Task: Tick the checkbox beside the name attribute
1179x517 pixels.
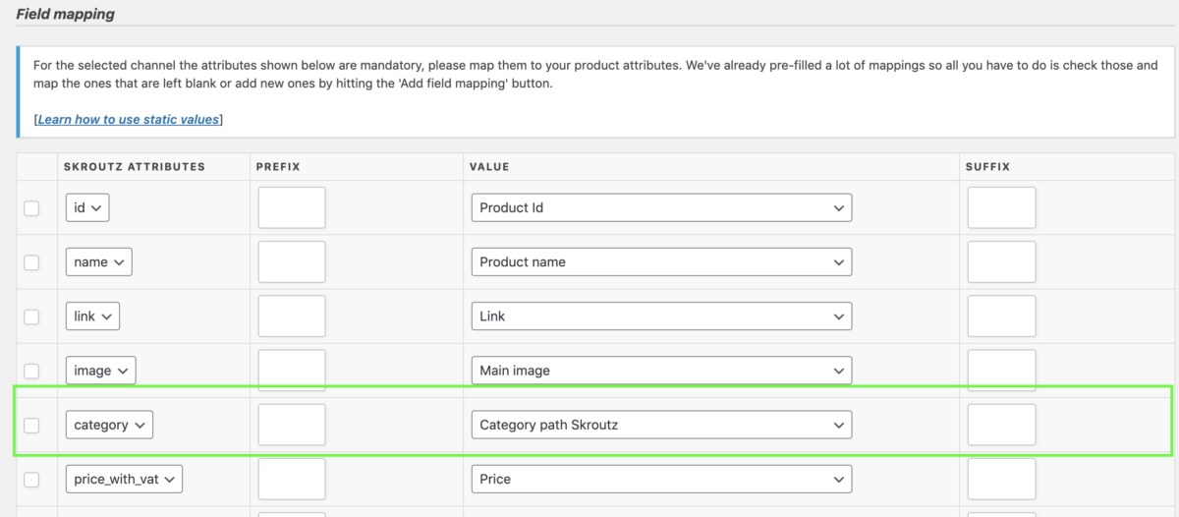Action: tap(31, 262)
